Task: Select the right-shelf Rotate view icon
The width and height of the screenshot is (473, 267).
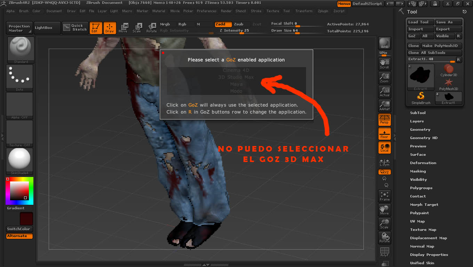Action: (x=384, y=238)
